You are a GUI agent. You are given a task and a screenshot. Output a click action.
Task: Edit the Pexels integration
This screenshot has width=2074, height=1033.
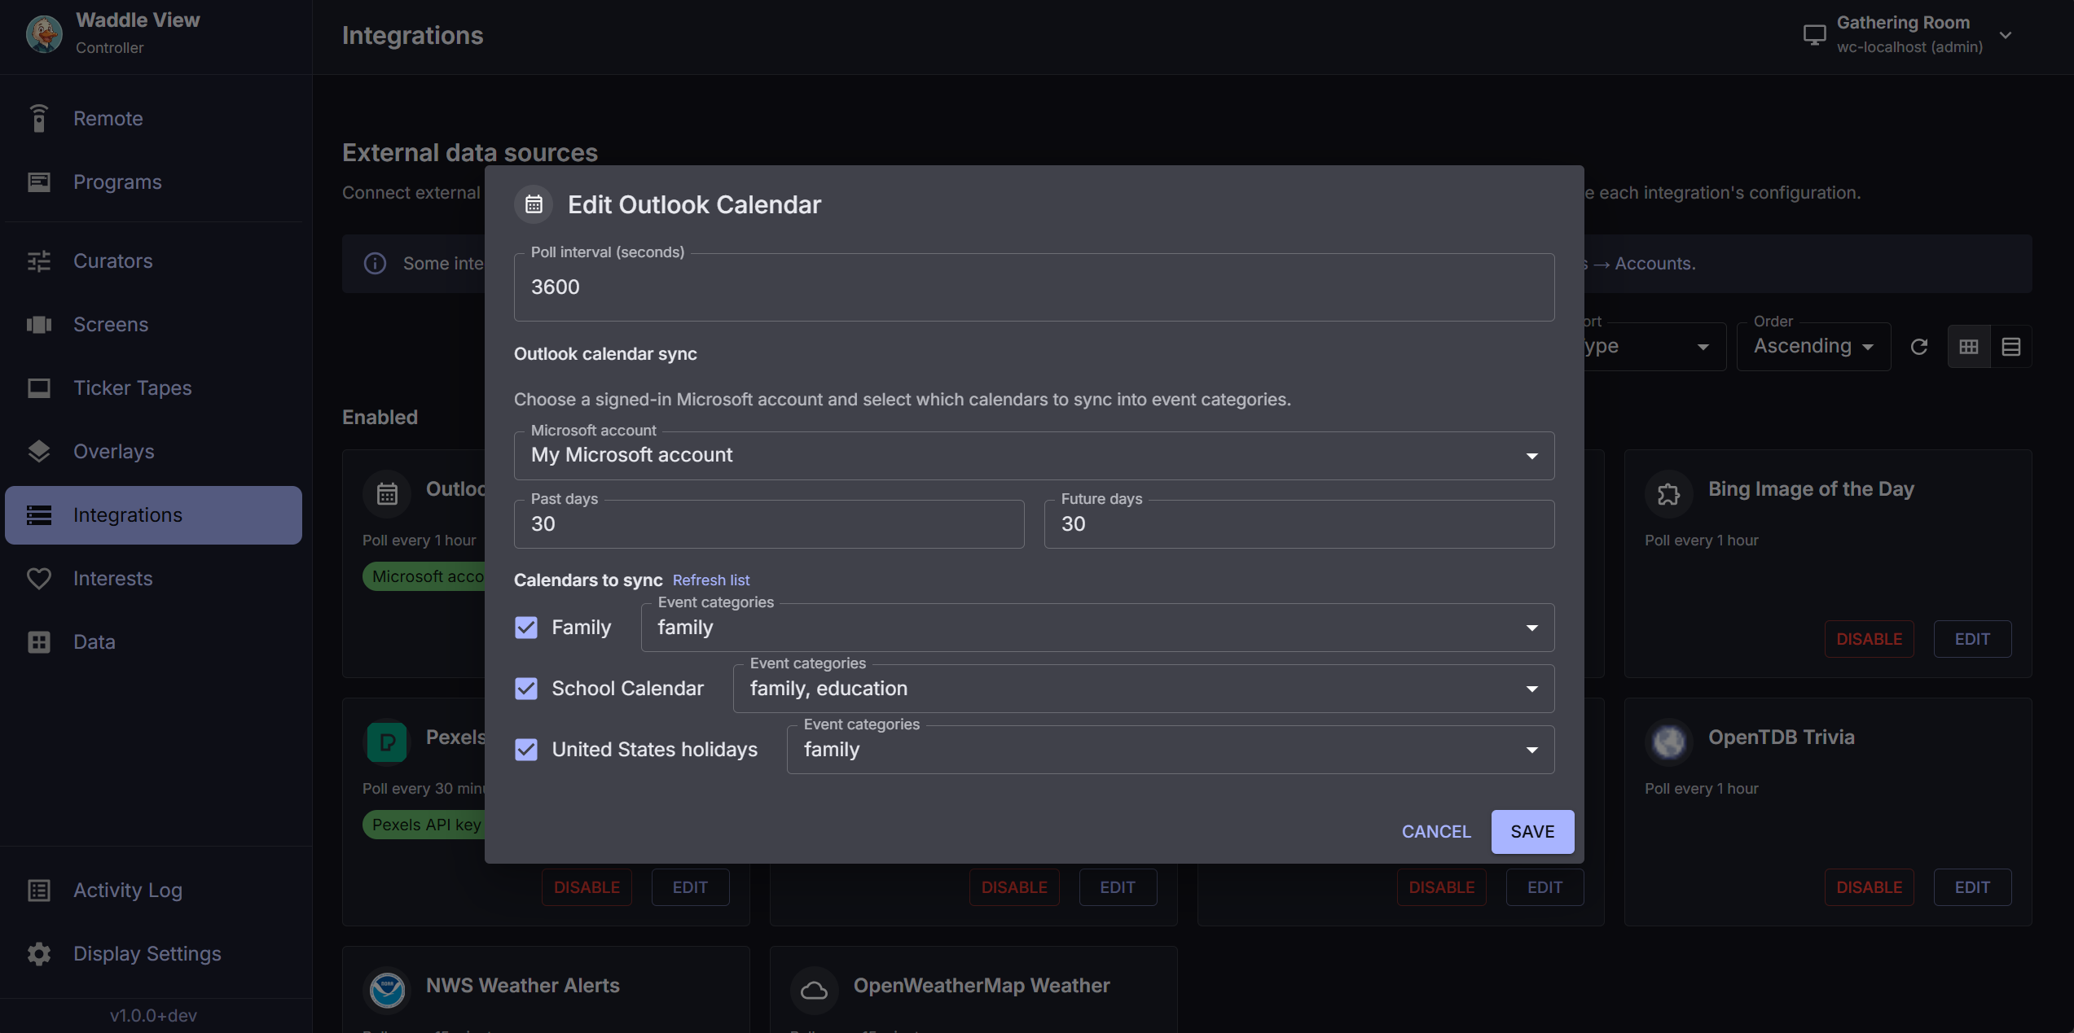(690, 887)
